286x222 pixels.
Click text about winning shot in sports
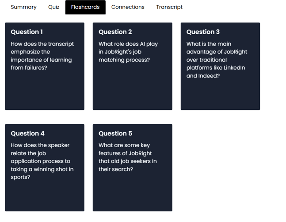pos(42,161)
